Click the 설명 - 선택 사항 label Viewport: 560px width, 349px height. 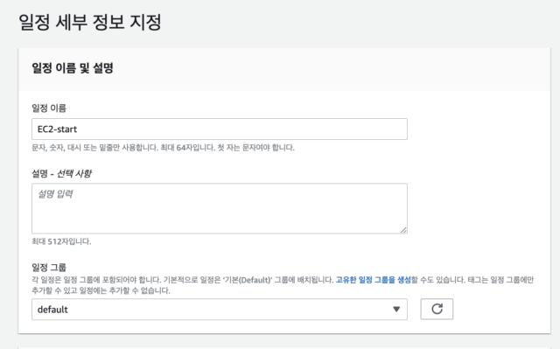pos(61,173)
